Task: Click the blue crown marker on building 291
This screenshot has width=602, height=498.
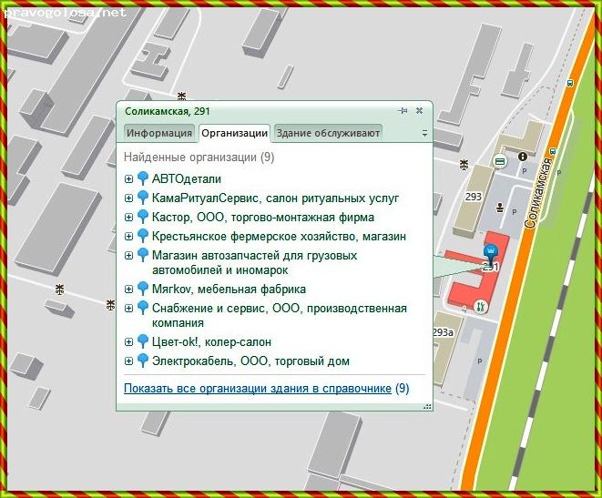Action: (x=491, y=251)
